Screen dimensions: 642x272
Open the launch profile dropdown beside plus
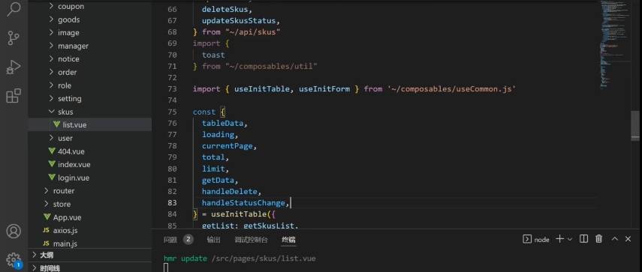(x=569, y=239)
